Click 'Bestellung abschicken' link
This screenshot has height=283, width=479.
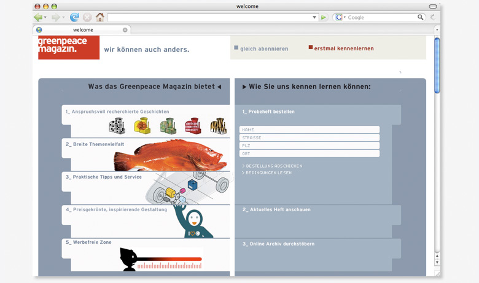click(272, 166)
